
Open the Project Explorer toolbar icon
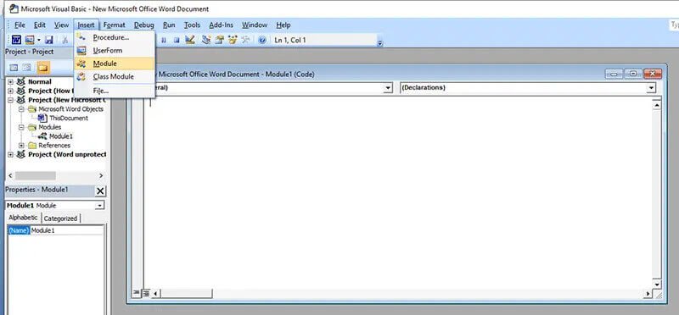[x=206, y=40]
